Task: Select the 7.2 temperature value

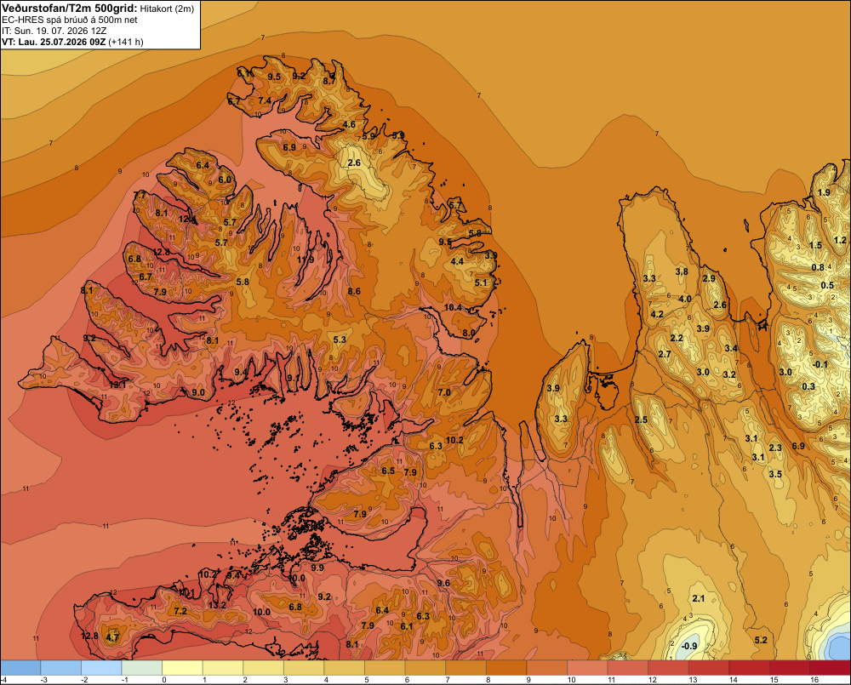Action: coord(180,611)
